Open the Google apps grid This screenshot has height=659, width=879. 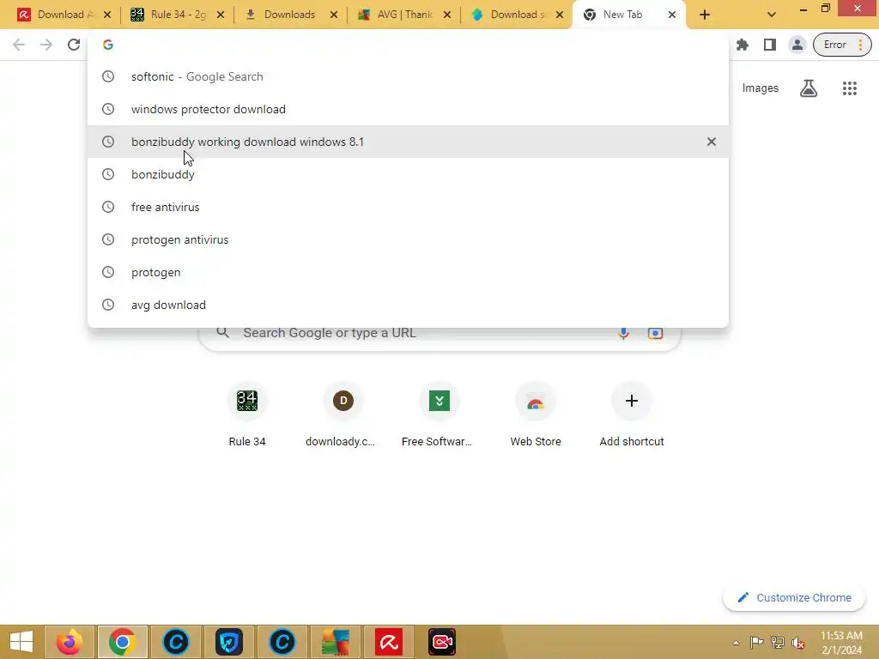tap(849, 88)
